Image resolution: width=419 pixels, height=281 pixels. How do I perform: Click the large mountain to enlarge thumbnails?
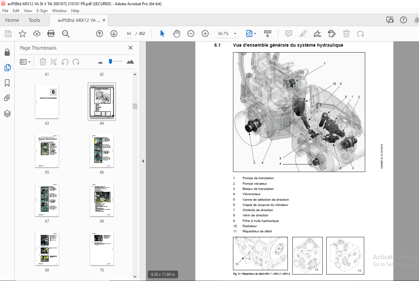point(130,62)
